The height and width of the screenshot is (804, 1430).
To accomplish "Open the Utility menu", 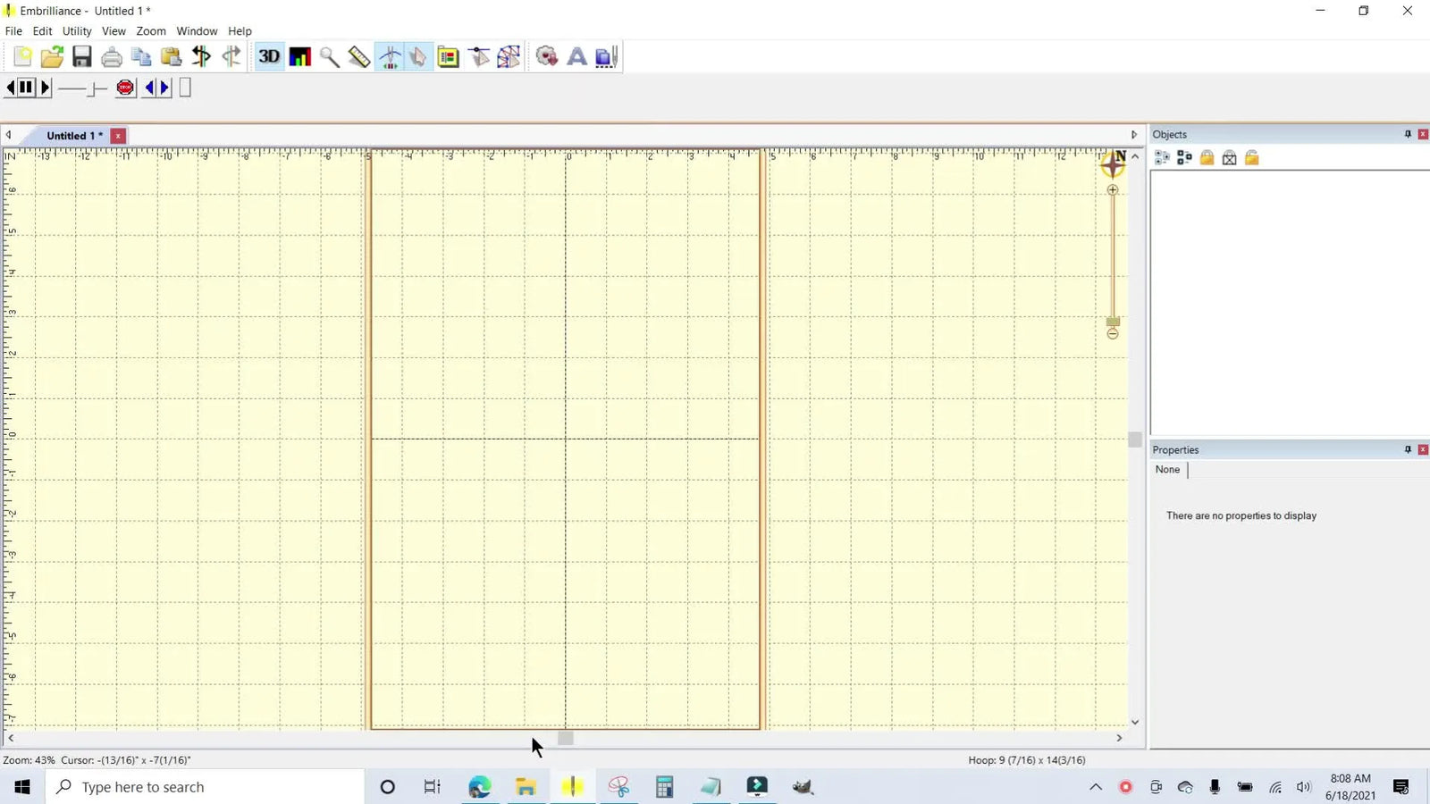I will tap(77, 31).
